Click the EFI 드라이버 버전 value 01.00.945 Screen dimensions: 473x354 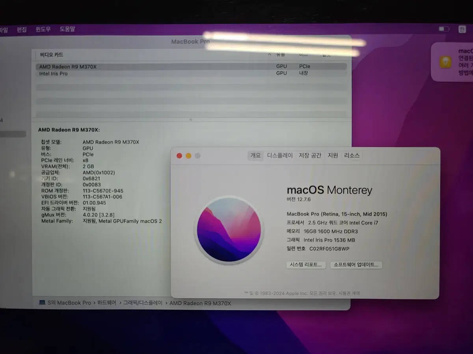94,203
